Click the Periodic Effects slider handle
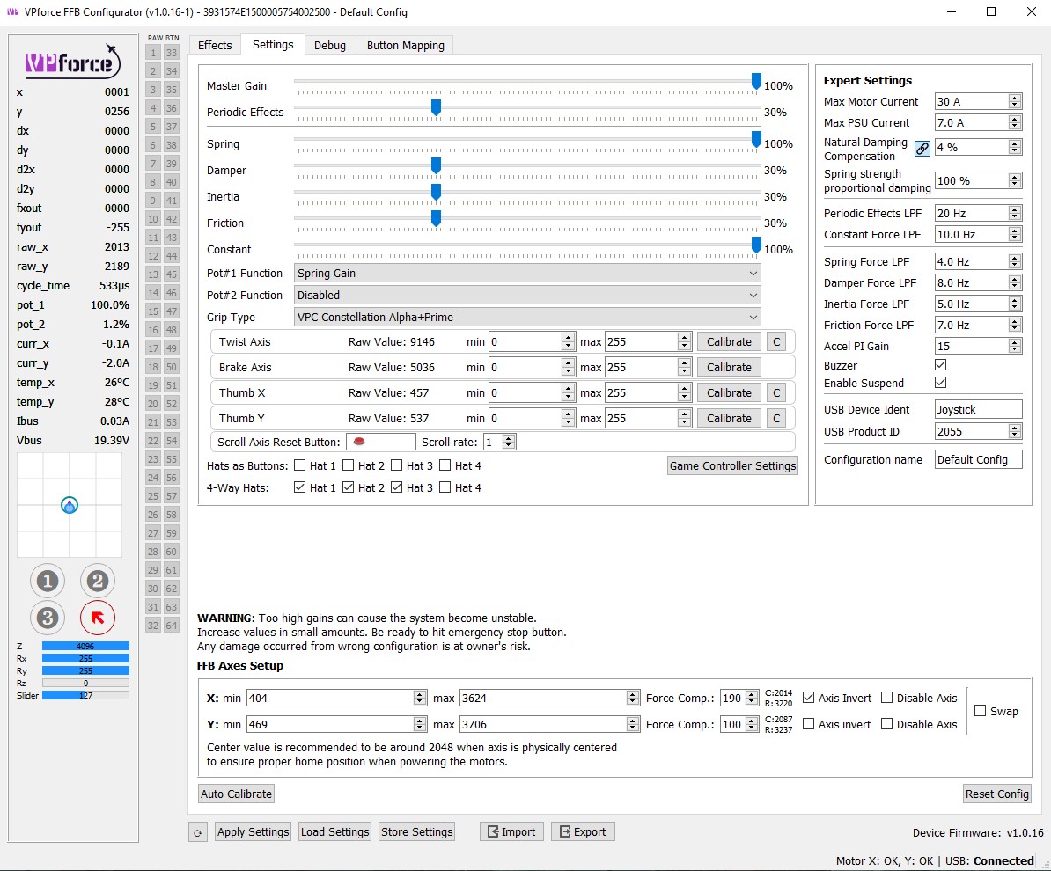 click(436, 107)
